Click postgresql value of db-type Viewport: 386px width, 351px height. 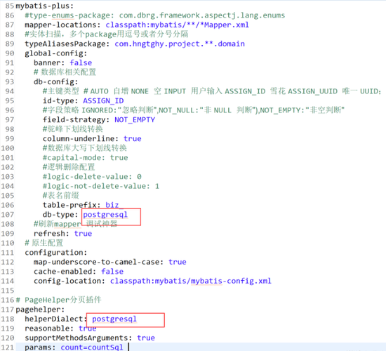pos(105,215)
